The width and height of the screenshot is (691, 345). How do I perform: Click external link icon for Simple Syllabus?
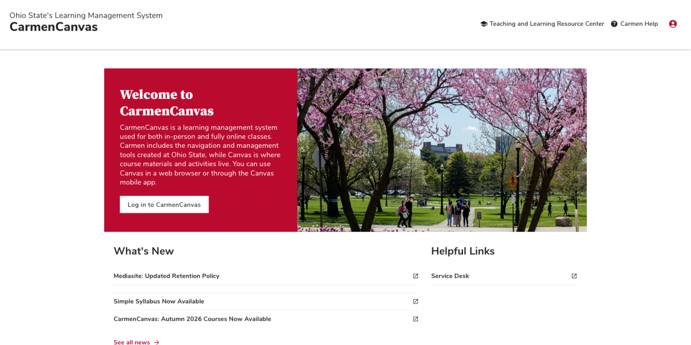coord(416,301)
